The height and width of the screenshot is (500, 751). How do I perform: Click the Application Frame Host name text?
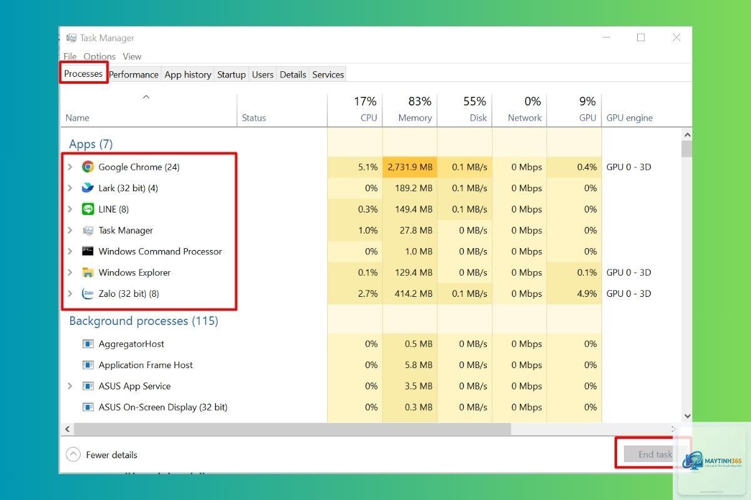[146, 365]
